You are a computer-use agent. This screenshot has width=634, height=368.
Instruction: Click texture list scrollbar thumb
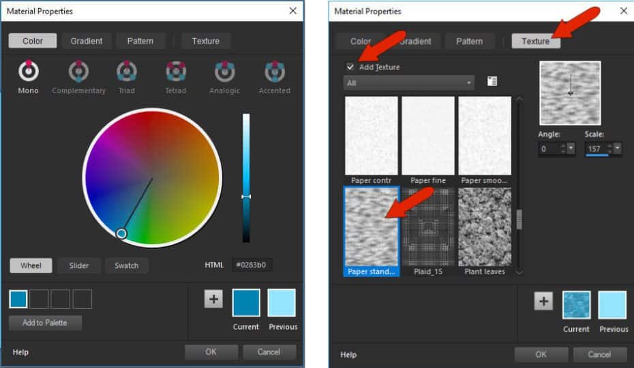pyautogui.click(x=519, y=219)
